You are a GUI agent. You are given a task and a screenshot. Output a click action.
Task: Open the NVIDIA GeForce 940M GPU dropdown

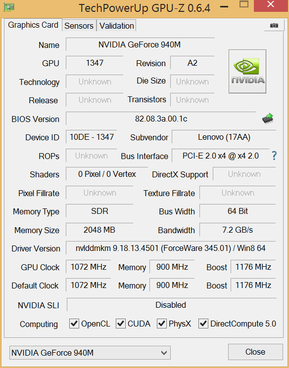[90, 353]
